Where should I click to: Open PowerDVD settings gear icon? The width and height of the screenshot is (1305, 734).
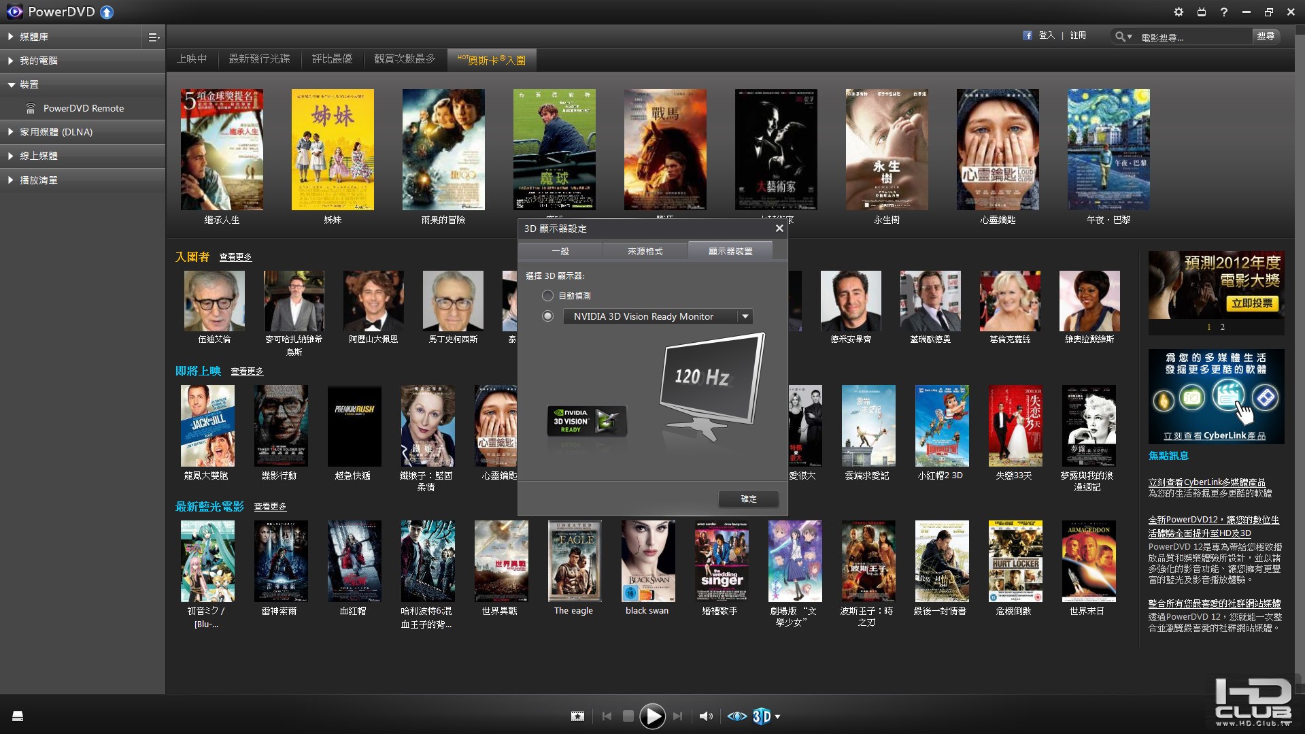[1179, 12]
